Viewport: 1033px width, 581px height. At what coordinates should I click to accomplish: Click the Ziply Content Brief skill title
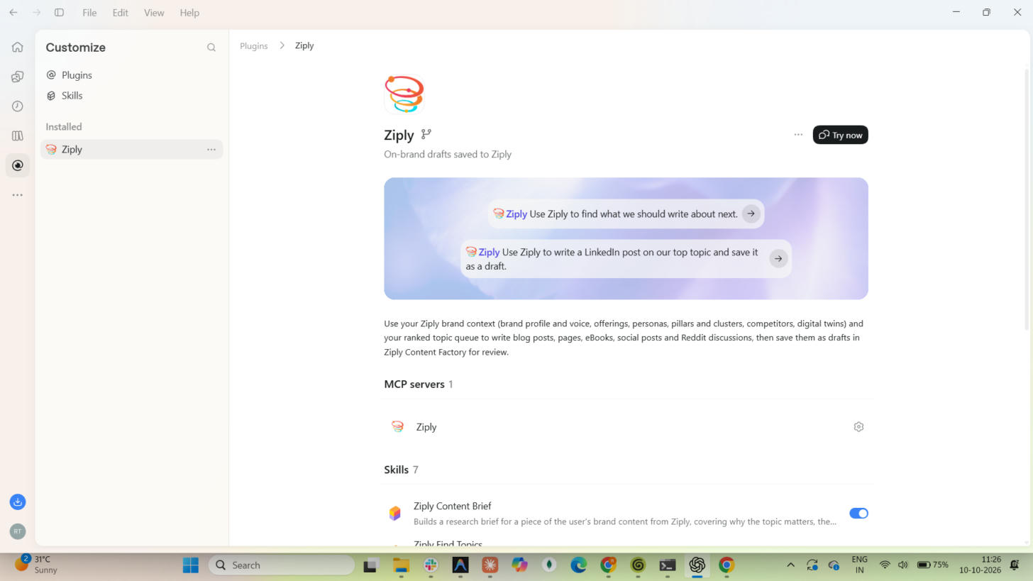(x=453, y=506)
